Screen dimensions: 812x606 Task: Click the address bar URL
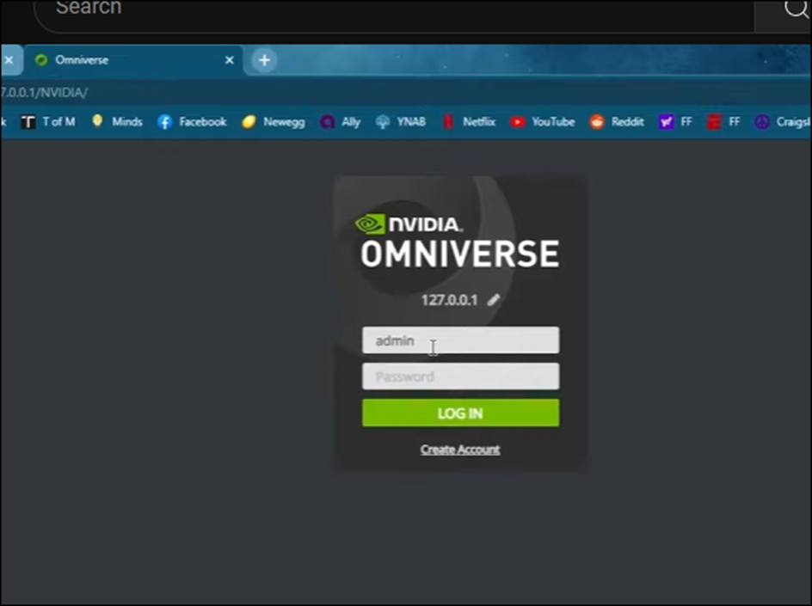pyautogui.click(x=44, y=93)
